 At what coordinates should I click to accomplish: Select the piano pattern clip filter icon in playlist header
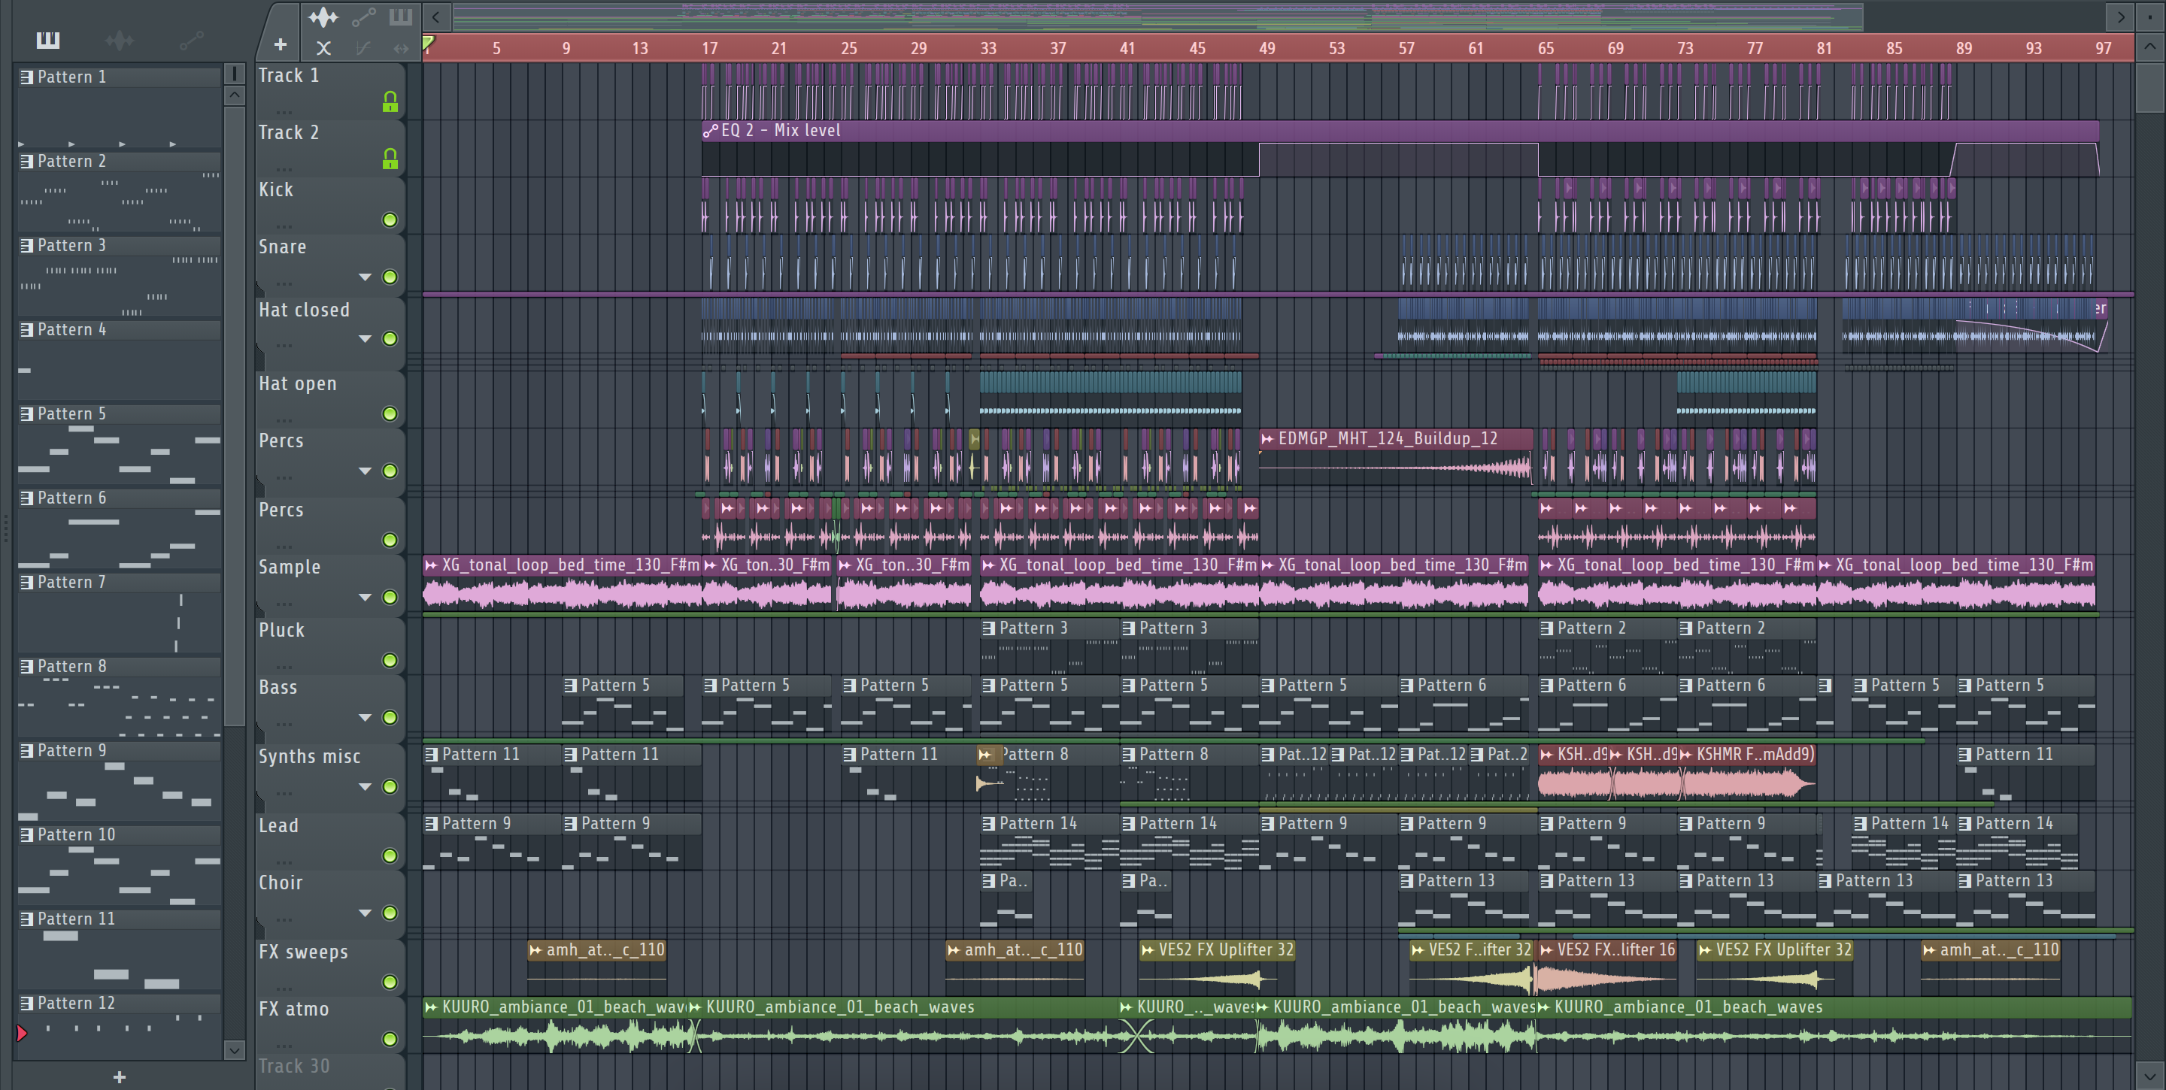pyautogui.click(x=401, y=16)
